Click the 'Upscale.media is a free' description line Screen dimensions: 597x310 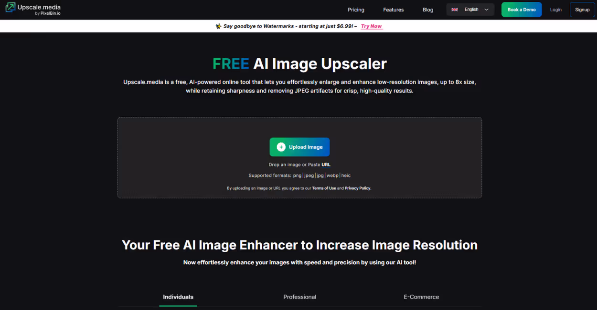299,82
